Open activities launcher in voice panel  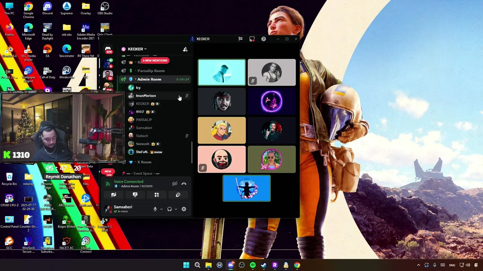click(157, 195)
